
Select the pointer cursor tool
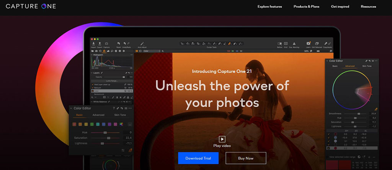coord(182,44)
